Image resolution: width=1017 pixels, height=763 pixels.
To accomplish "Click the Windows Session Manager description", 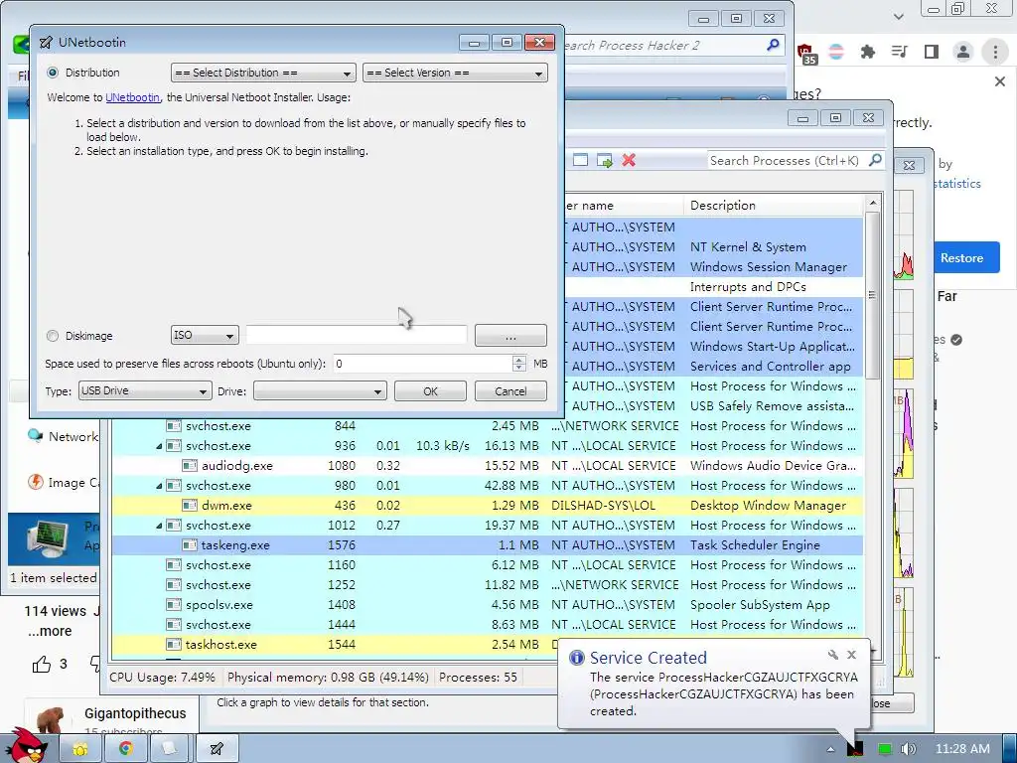I will [769, 266].
